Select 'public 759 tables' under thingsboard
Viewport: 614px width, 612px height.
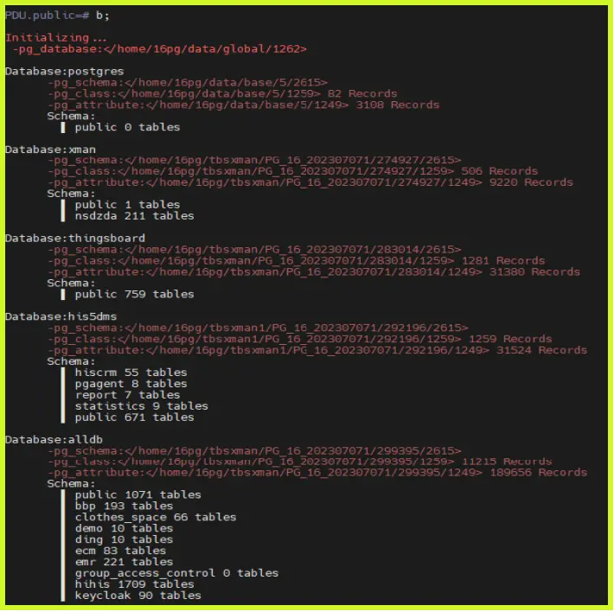(x=135, y=294)
